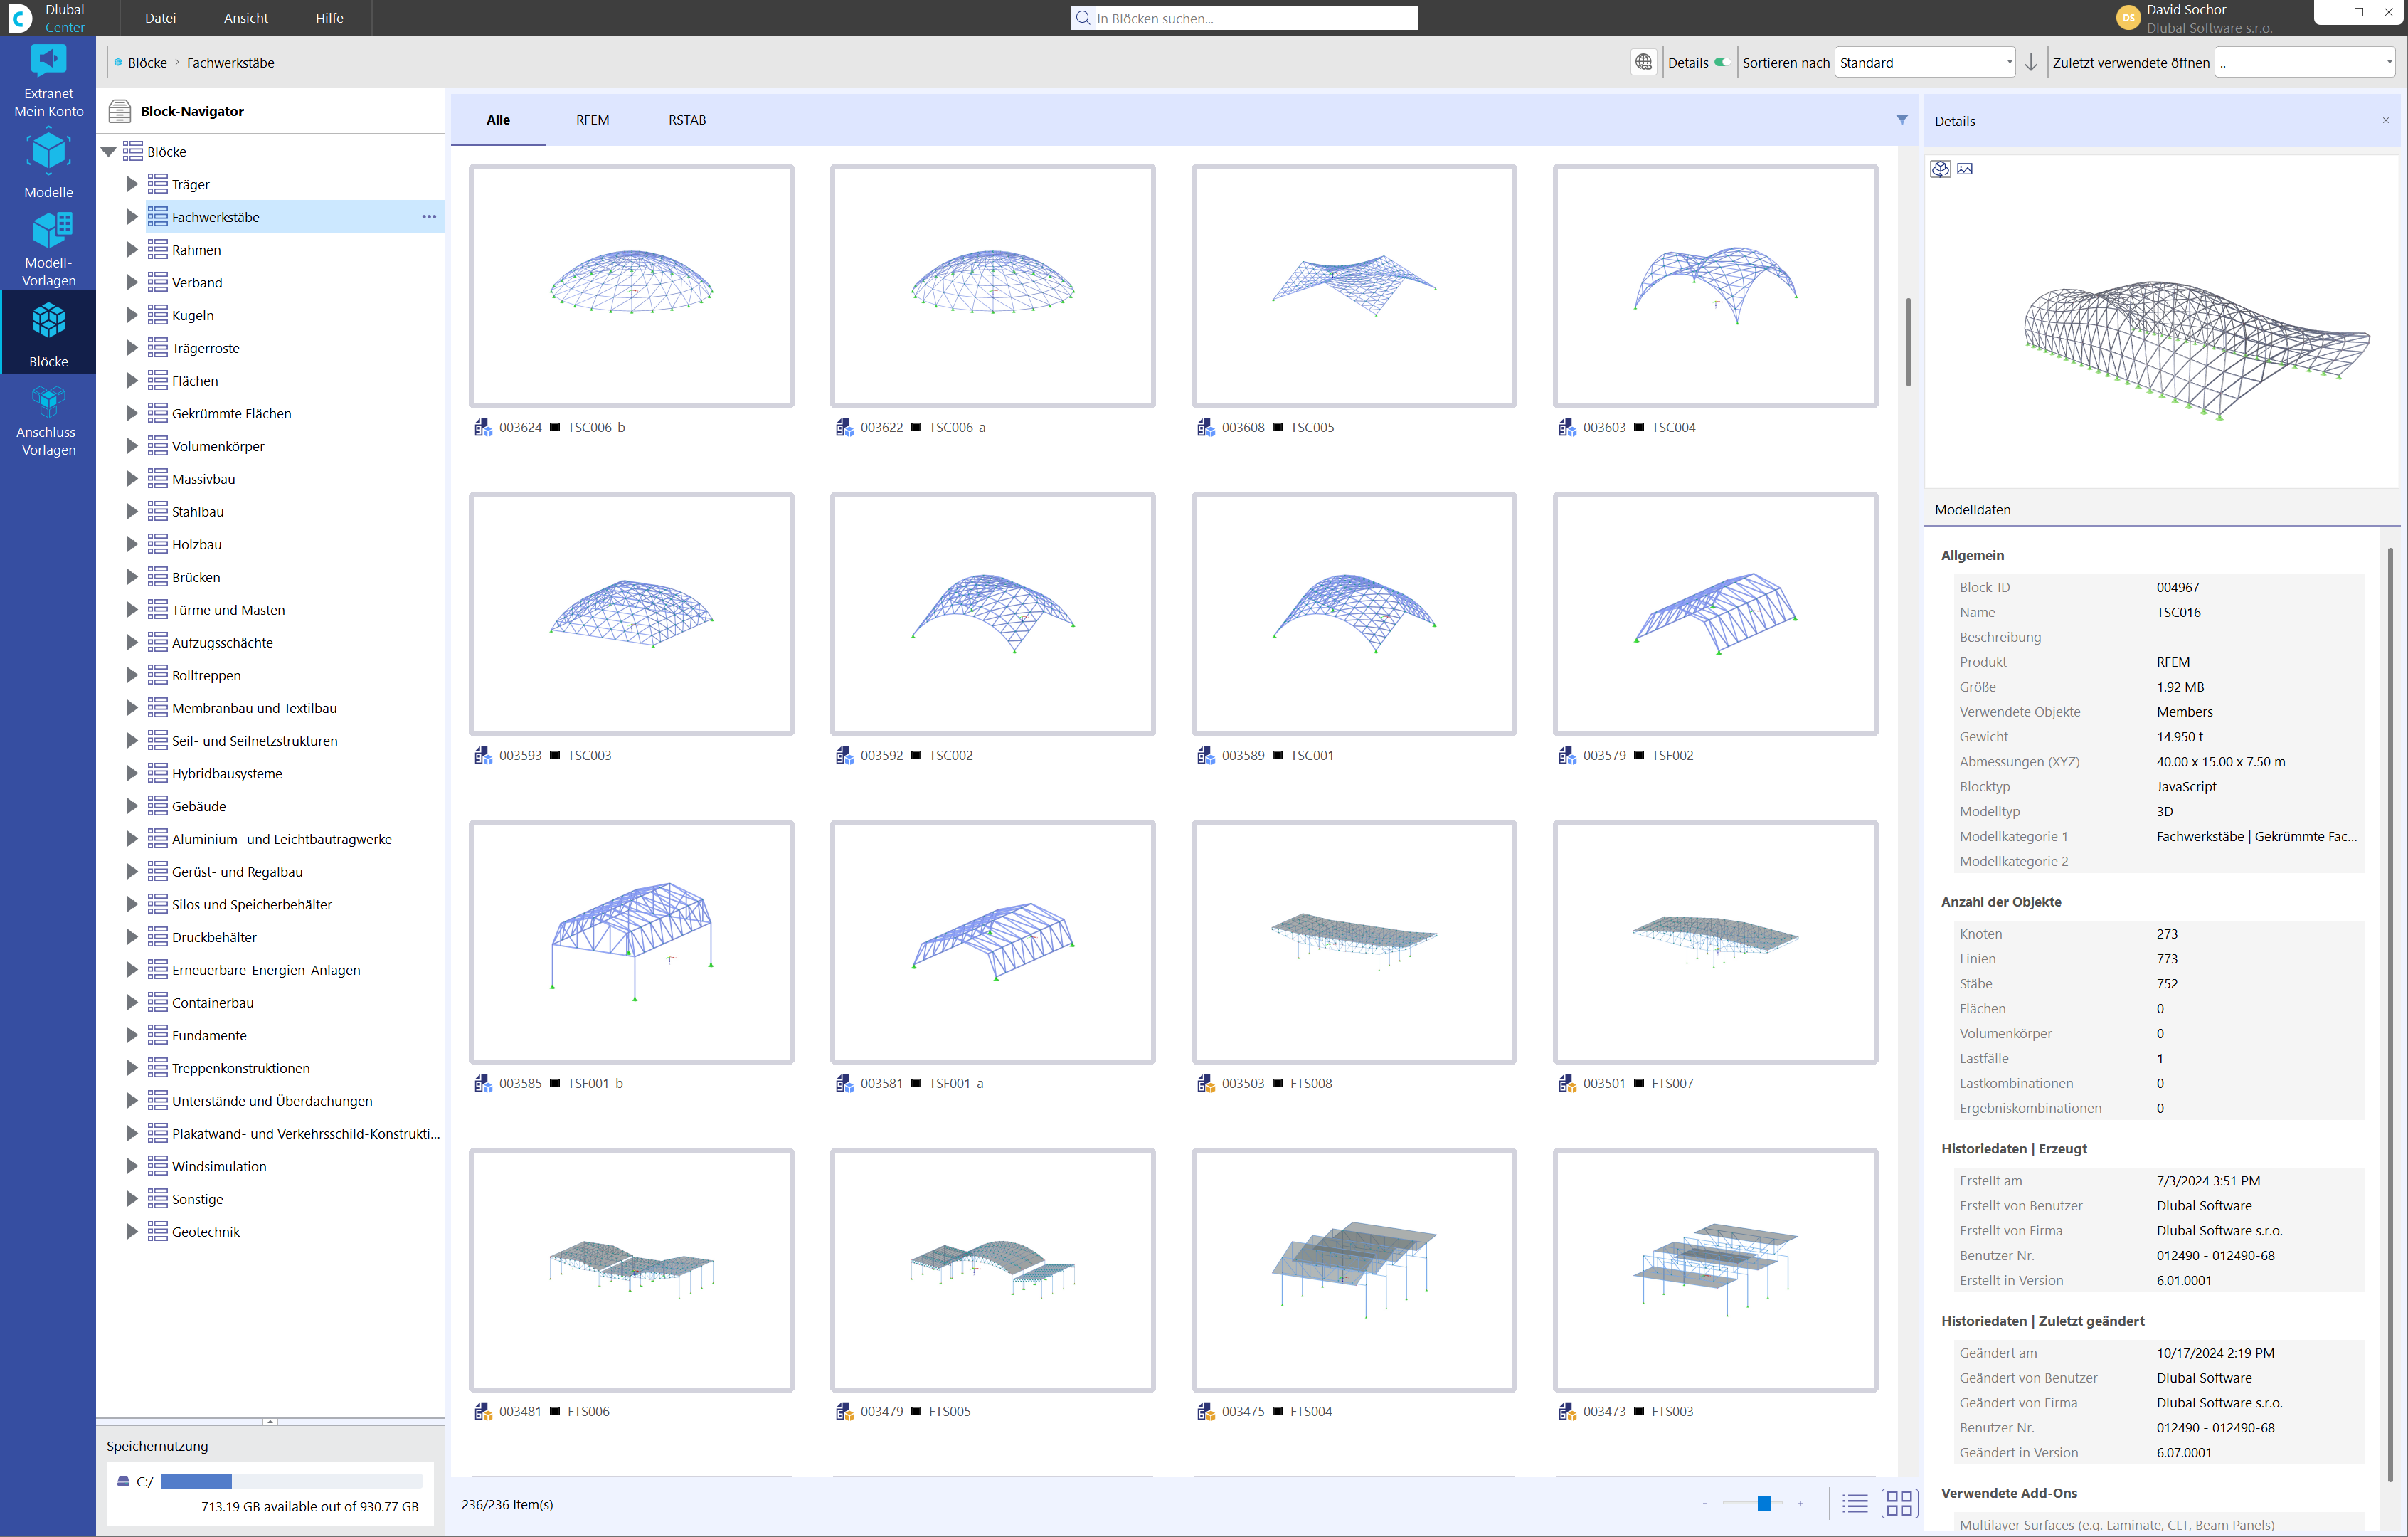2408x1537 pixels.
Task: Expand the Stahlbau tree category
Action: coord(132,511)
